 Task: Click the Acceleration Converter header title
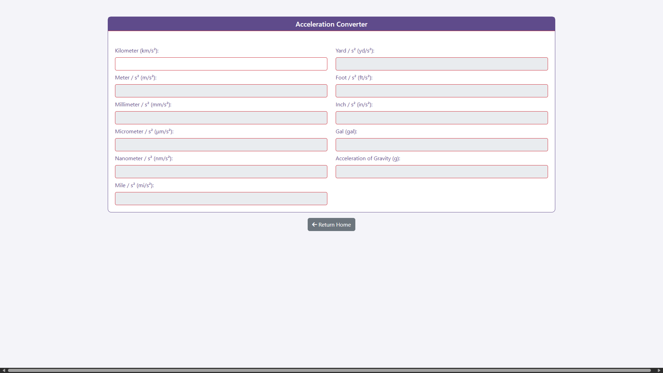331,24
